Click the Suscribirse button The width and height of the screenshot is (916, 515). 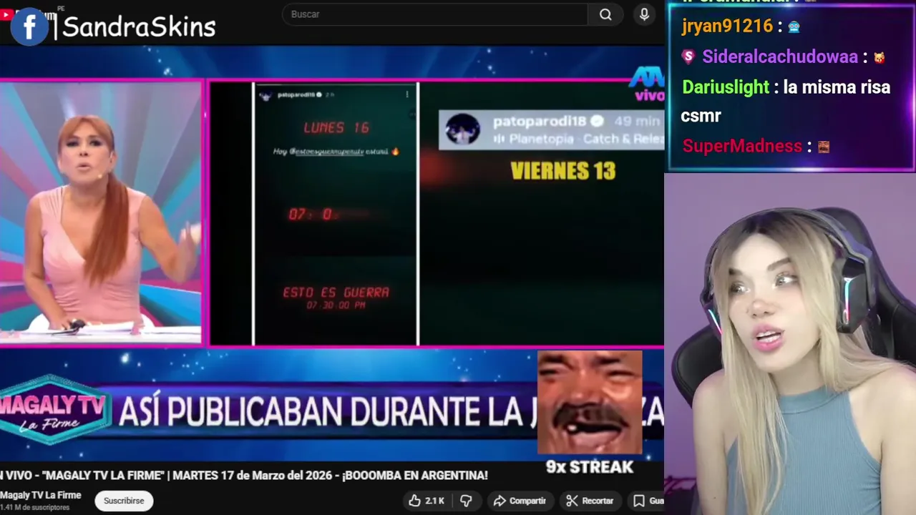[124, 501]
